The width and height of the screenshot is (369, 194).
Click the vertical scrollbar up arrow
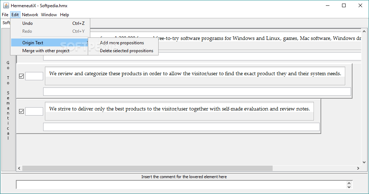[x=364, y=31]
